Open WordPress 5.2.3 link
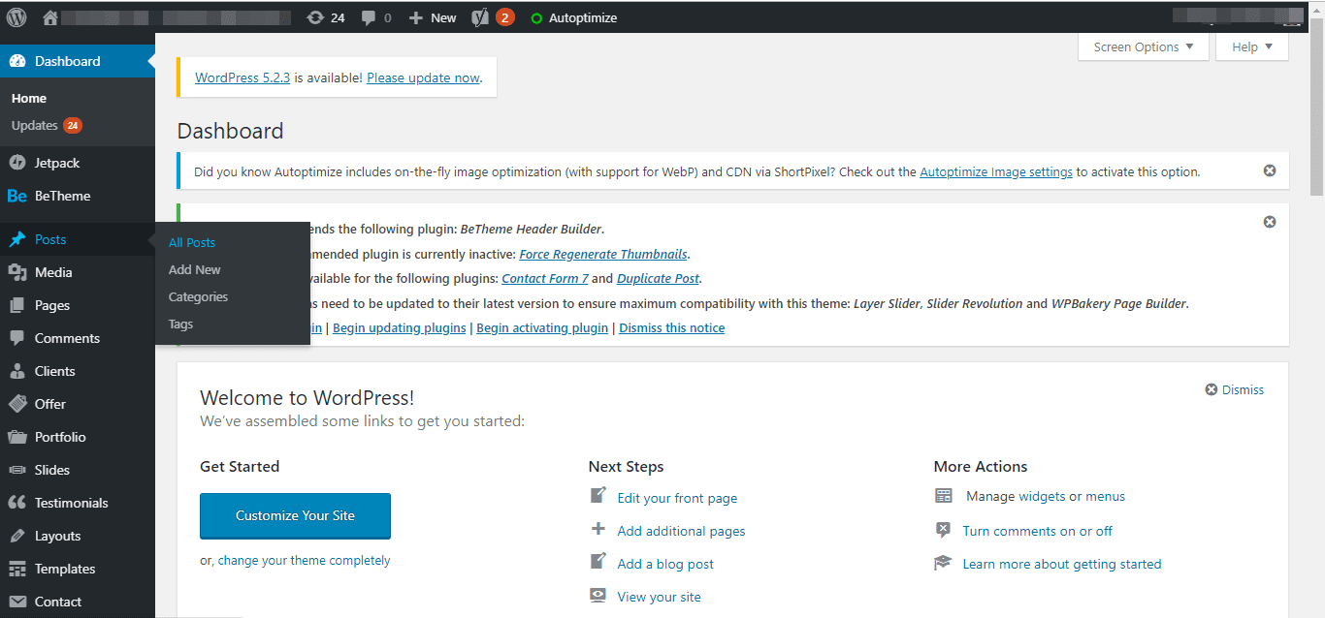1325x618 pixels. [x=242, y=77]
